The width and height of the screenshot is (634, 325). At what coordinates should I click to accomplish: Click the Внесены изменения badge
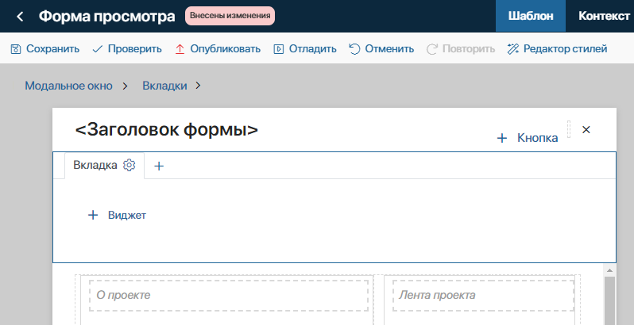(x=230, y=16)
